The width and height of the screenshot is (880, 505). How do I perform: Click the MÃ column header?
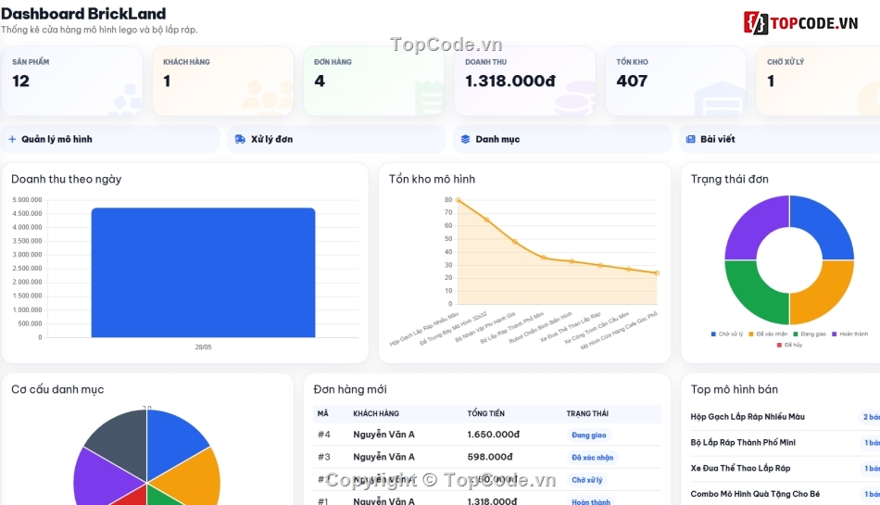coord(322,413)
